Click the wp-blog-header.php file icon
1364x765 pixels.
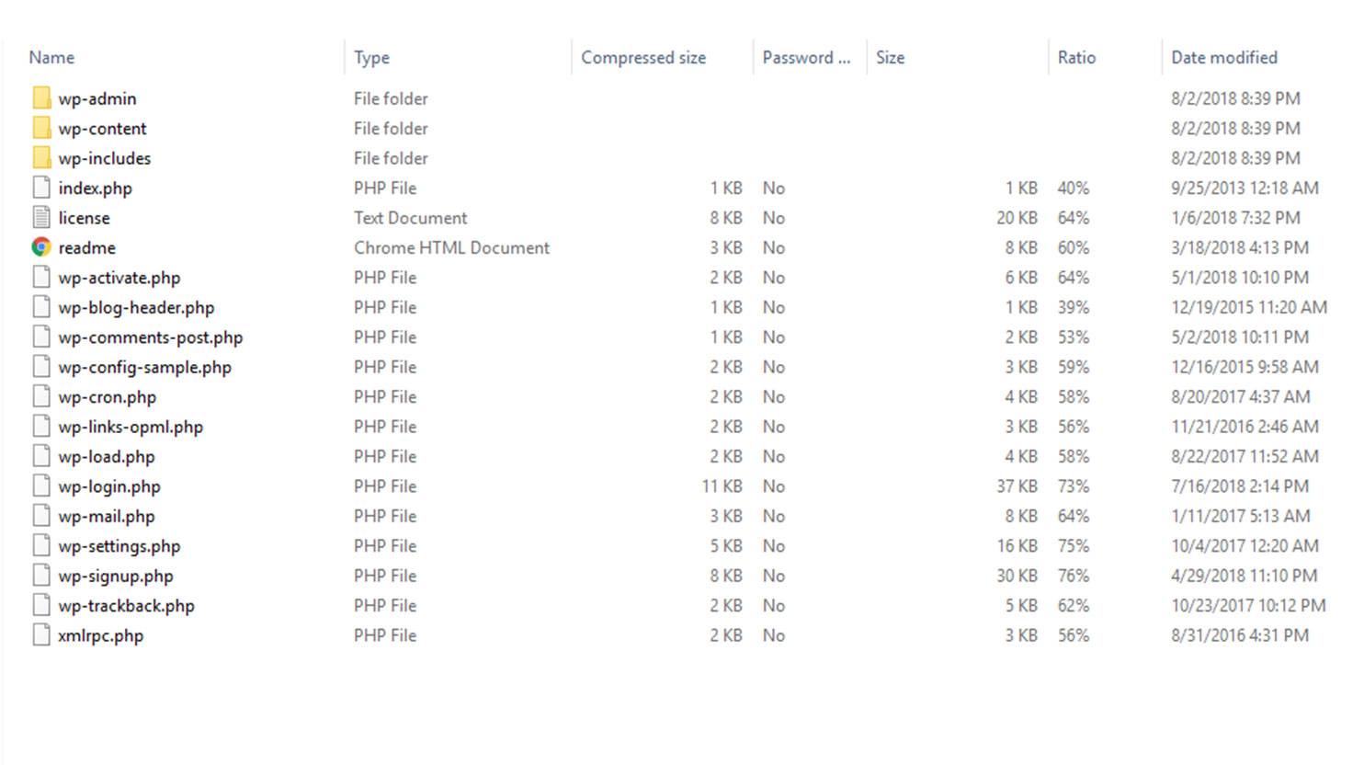tap(41, 307)
